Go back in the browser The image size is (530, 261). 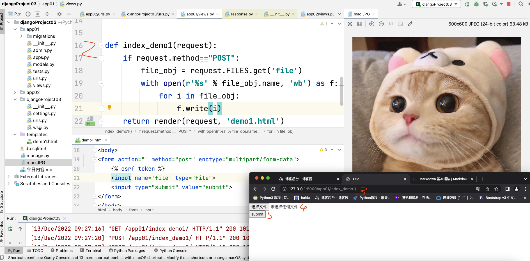[x=255, y=189]
